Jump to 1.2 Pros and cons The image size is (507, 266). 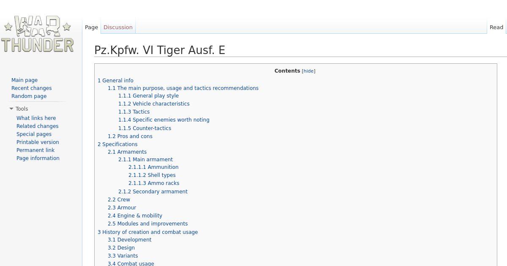(x=130, y=136)
